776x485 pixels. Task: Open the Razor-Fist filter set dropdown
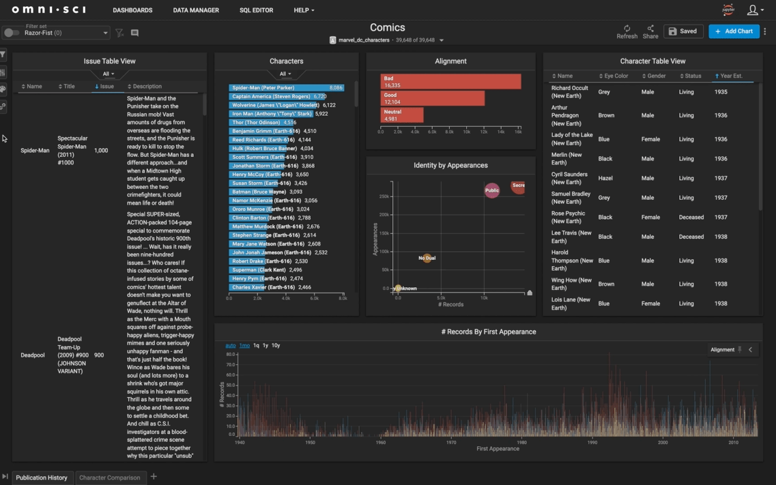pyautogui.click(x=66, y=33)
